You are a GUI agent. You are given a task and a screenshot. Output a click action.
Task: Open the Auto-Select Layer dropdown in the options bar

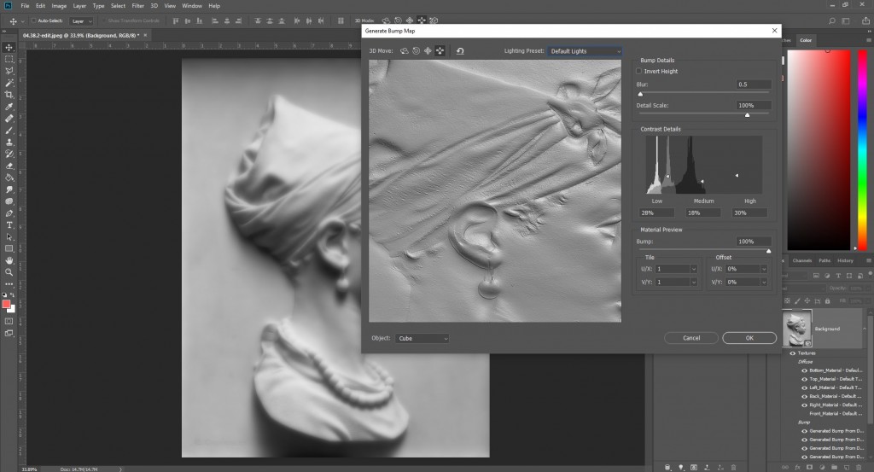[x=81, y=21]
